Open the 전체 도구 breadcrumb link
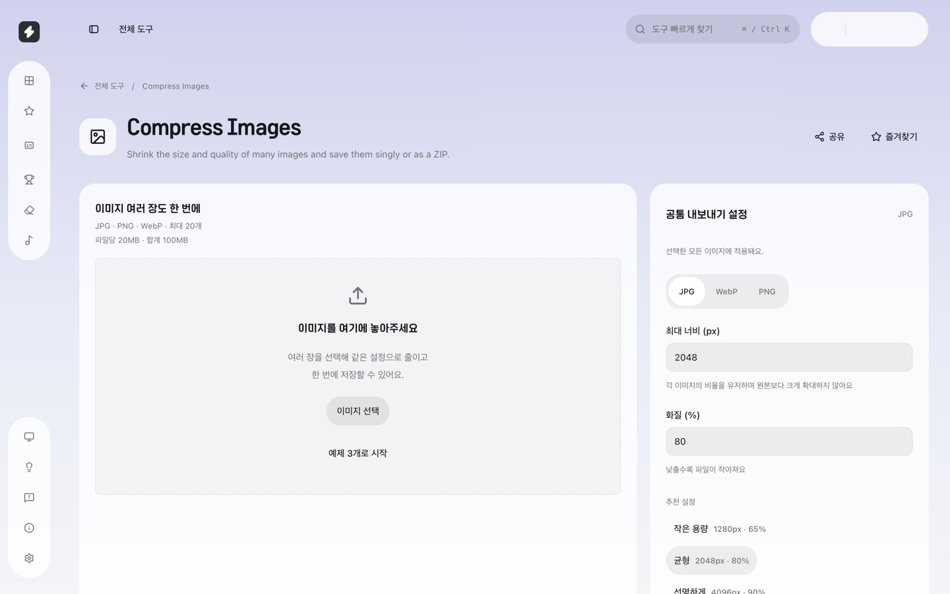The image size is (950, 594). click(109, 86)
